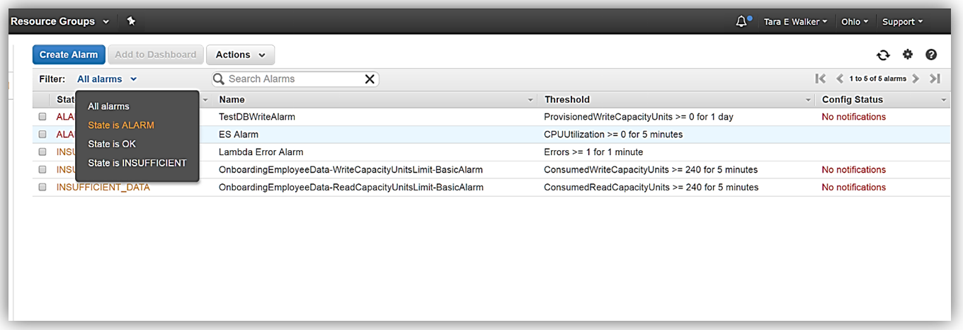Focus the Search Alarms input field
Screen dimensions: 963x330
290,79
